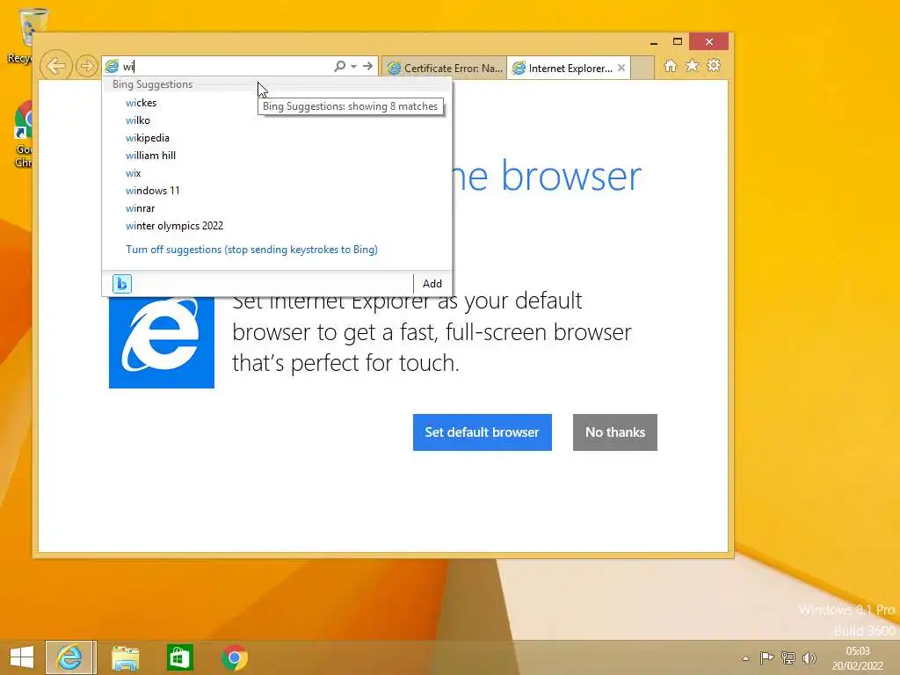Click the Bing search provider icon

pos(121,284)
